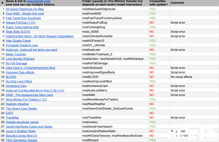Select Script error comment in TradeMan row
Screen dimensions: 219x142
pos(194,118)
